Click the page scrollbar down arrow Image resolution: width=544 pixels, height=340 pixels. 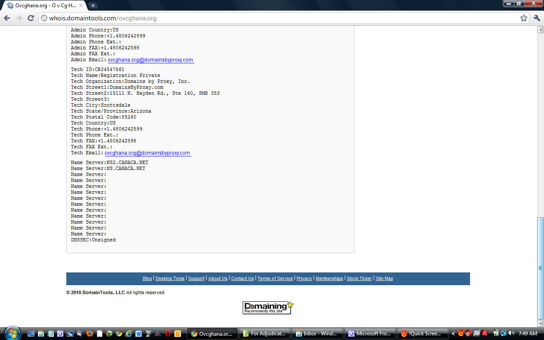pos(541,323)
